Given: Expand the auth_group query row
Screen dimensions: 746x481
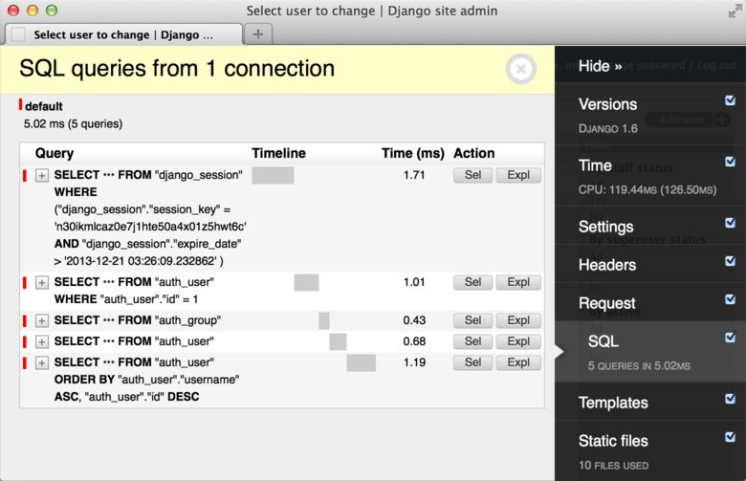Looking at the screenshot, I should point(42,320).
